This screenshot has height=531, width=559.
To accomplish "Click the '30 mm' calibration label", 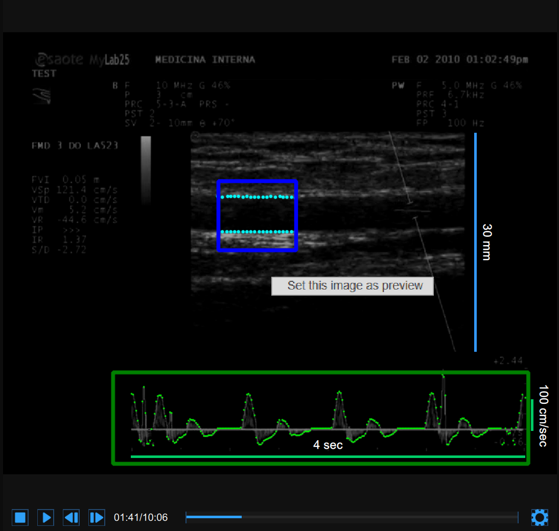I will 486,242.
